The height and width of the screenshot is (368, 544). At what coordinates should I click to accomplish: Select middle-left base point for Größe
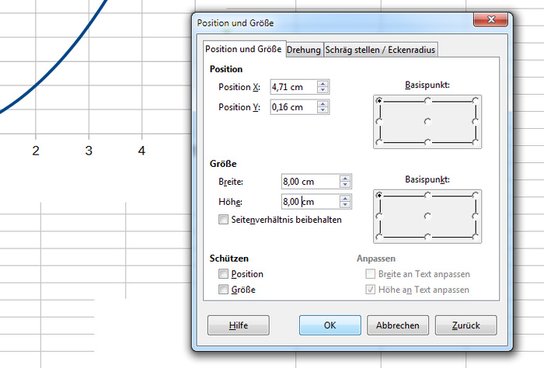(x=379, y=217)
